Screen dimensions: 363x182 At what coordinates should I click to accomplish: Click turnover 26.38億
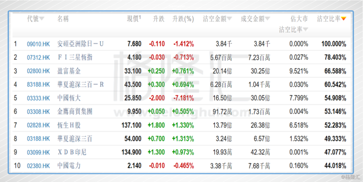[260, 125]
